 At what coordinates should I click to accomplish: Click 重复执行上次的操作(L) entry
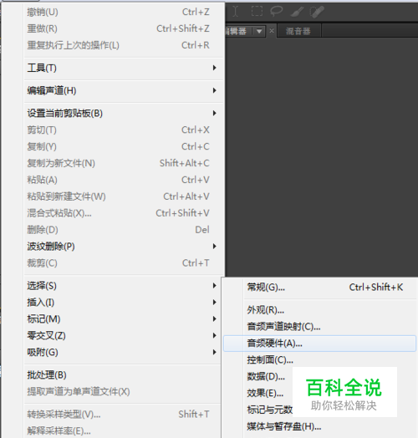click(124, 45)
